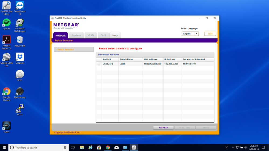Open the Select Language dropdown

pos(190,34)
